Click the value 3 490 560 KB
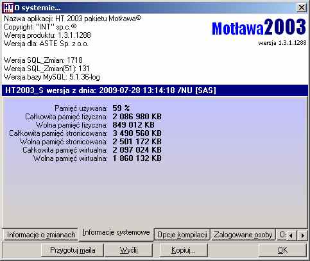 [x=137, y=133]
